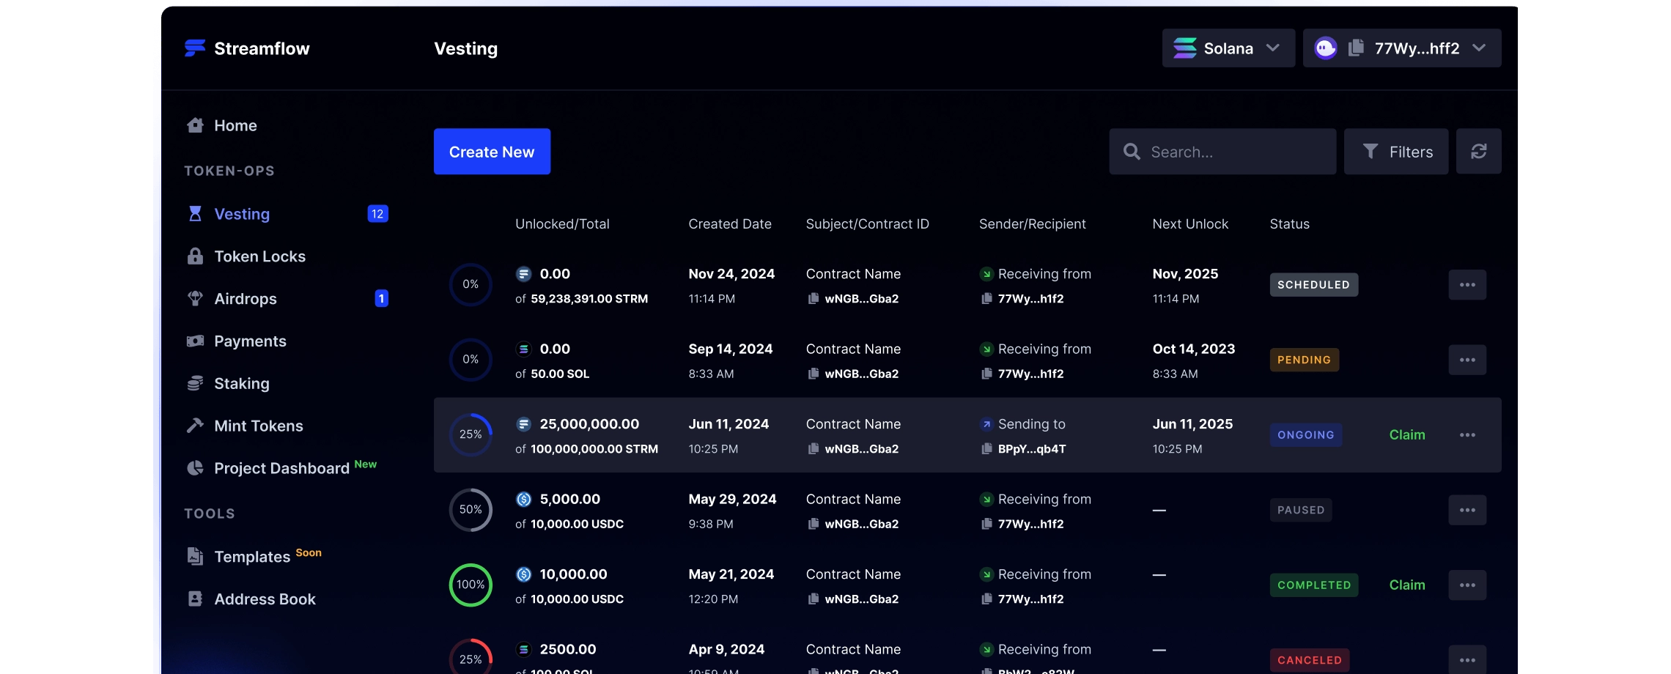This screenshot has width=1671, height=674.
Task: Open the Address Book
Action: pos(265,599)
